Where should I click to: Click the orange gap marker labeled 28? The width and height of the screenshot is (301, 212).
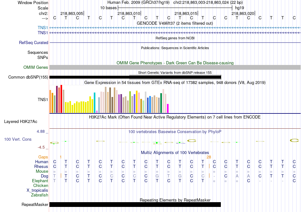(x=208, y=157)
